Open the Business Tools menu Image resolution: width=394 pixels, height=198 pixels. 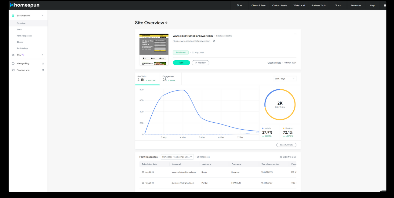pyautogui.click(x=319, y=5)
